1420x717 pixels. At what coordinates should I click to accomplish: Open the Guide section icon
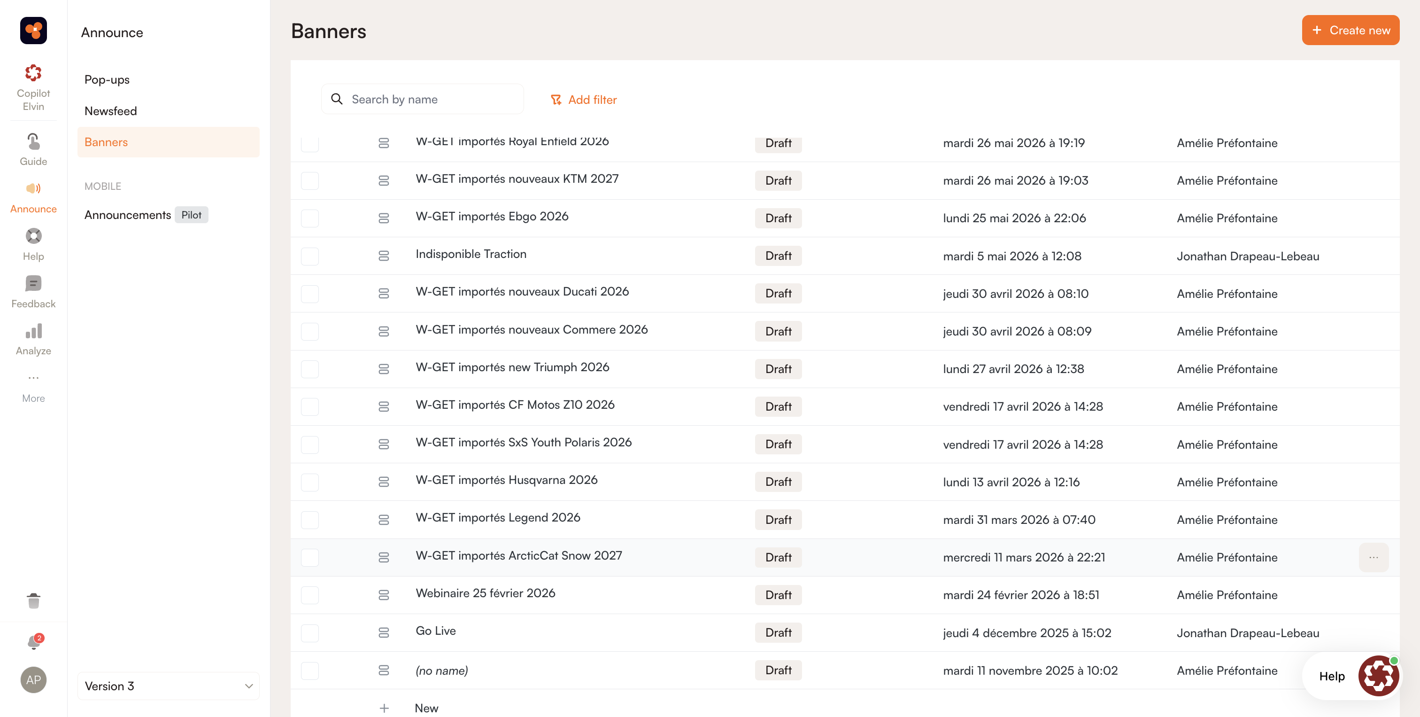pyautogui.click(x=33, y=142)
